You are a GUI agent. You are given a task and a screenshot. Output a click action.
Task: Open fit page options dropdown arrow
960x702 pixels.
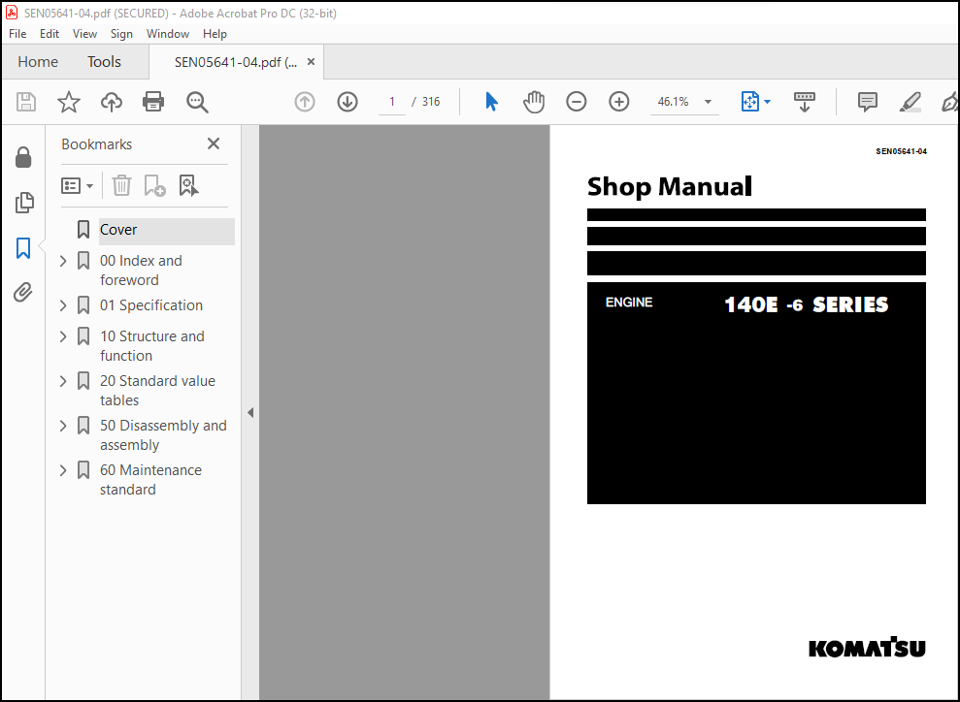767,102
